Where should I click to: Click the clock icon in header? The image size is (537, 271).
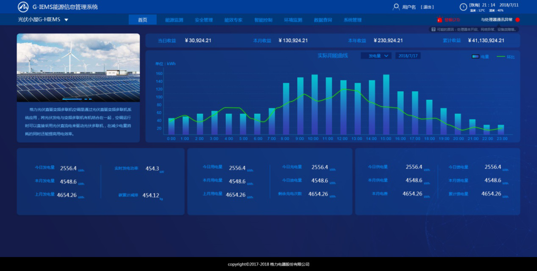coord(463,7)
